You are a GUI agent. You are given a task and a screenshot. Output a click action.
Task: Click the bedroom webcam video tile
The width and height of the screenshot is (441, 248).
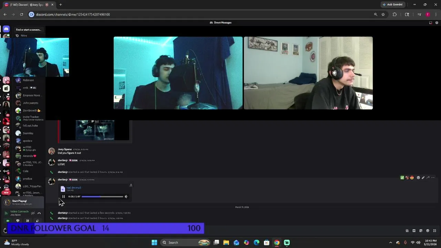click(x=308, y=73)
